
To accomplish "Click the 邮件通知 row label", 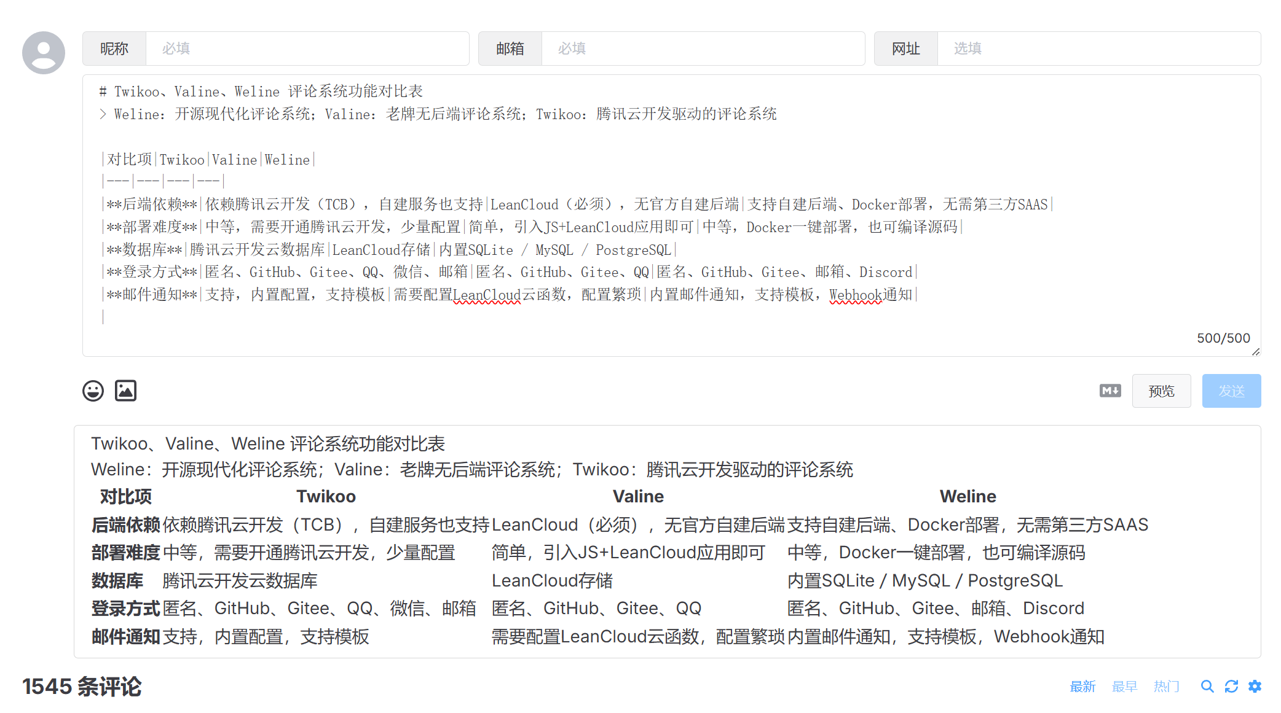I will [125, 637].
